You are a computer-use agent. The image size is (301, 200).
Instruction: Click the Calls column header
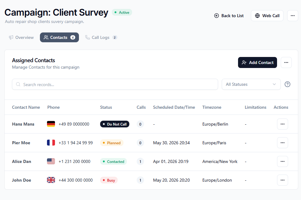click(x=141, y=108)
